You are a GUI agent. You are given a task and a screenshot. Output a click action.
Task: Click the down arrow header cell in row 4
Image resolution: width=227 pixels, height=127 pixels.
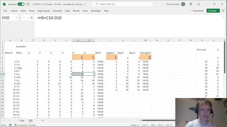tap(33, 53)
